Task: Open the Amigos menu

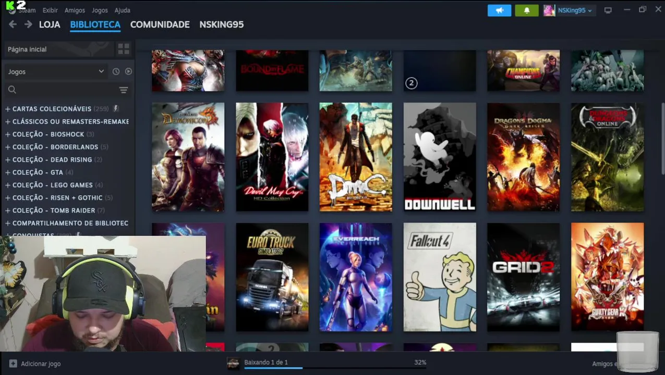Action: [x=75, y=10]
